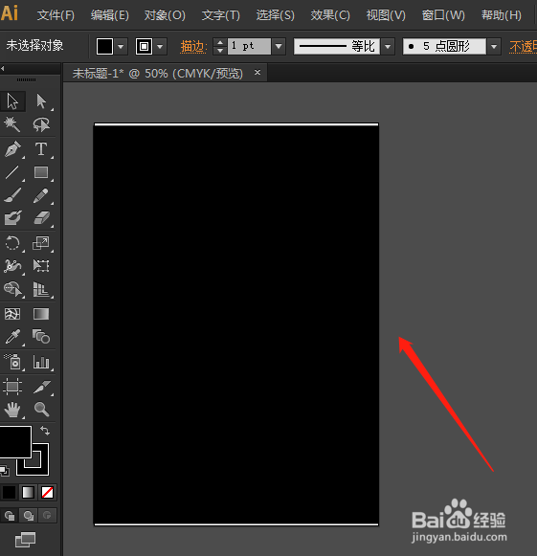Select the Warp tool
Screen dimensions: 537x556
coord(12,266)
